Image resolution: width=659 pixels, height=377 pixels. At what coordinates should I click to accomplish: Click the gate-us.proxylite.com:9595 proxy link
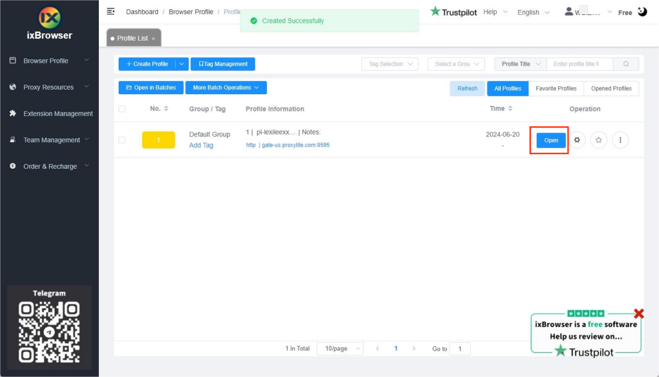coord(295,145)
